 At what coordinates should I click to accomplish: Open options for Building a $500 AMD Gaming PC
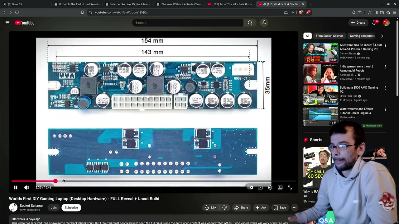pyautogui.click(x=385, y=88)
